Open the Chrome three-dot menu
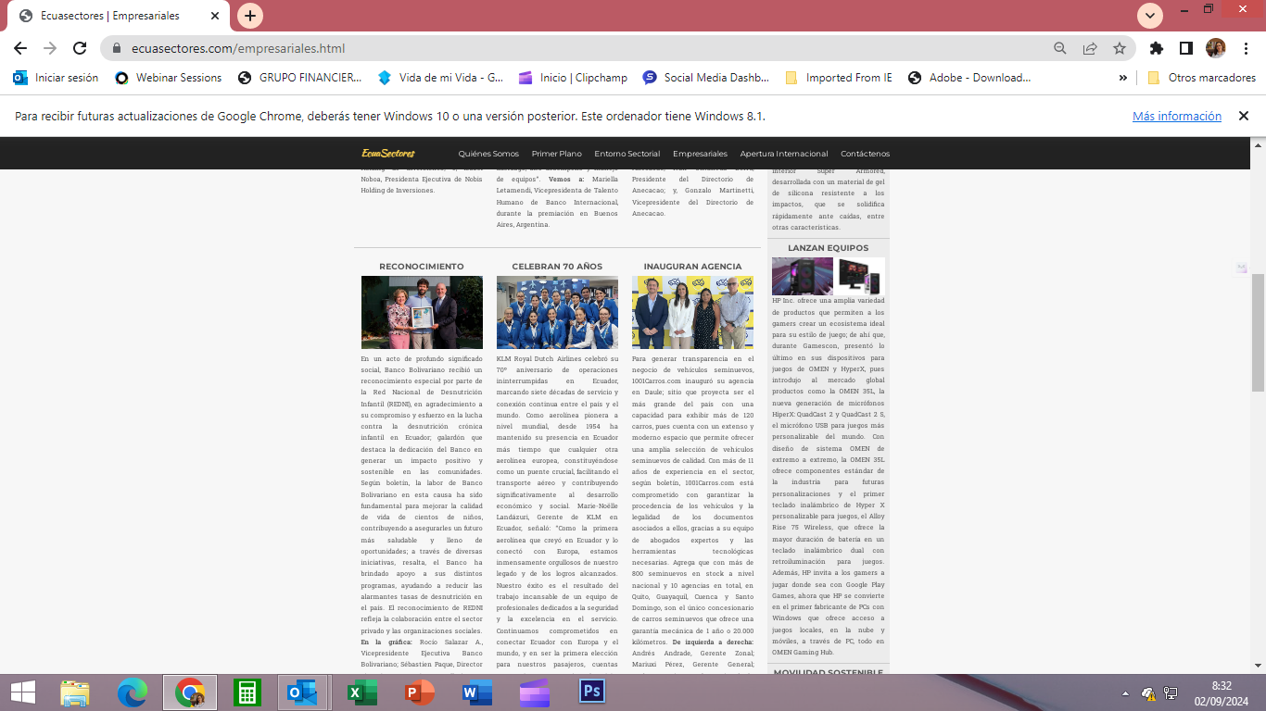Viewport: 1266px width, 711px height. tap(1244, 48)
